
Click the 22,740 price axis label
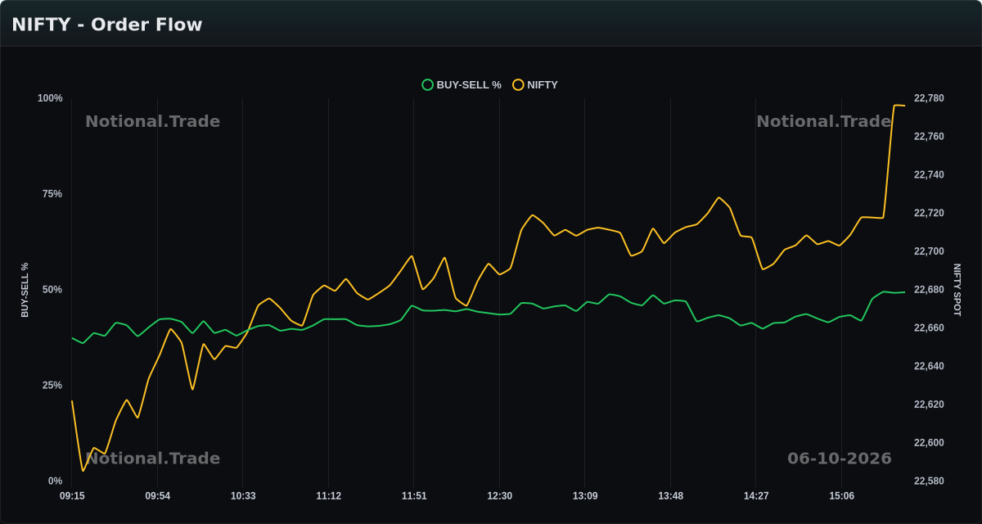(x=929, y=175)
